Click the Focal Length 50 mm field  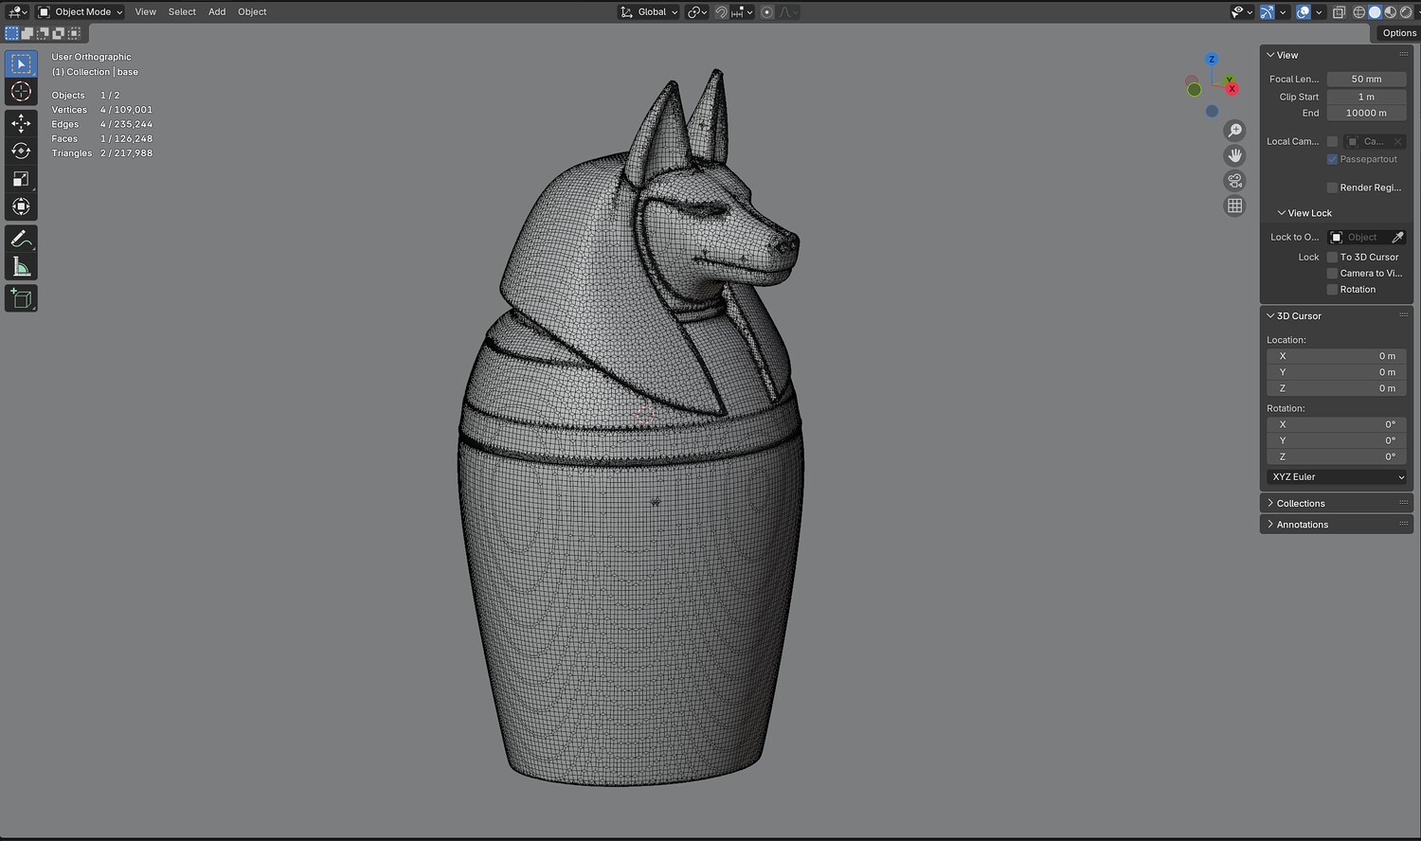click(x=1366, y=80)
